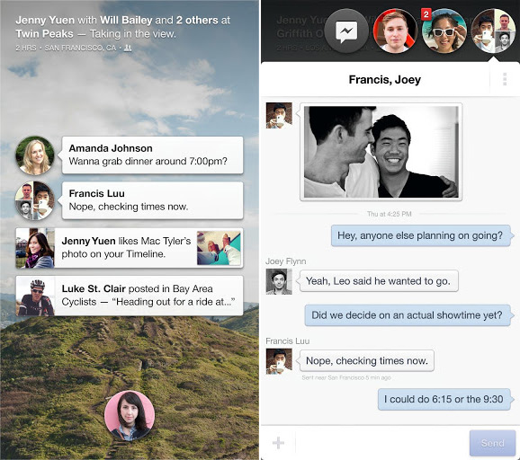
Task: Tap the plus attachment icon
Action: click(x=278, y=443)
